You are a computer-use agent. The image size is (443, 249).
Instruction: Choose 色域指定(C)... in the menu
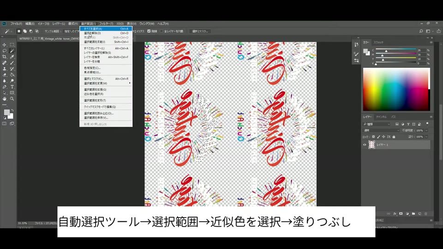106,68
